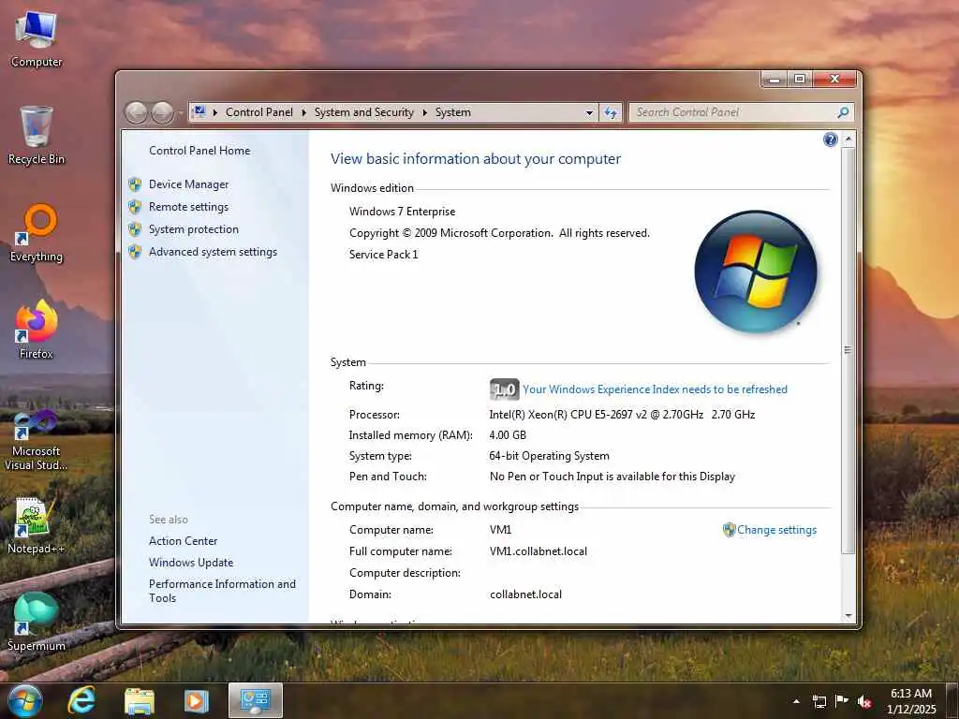Expand arrow after System and Security breadcrumb

(424, 112)
